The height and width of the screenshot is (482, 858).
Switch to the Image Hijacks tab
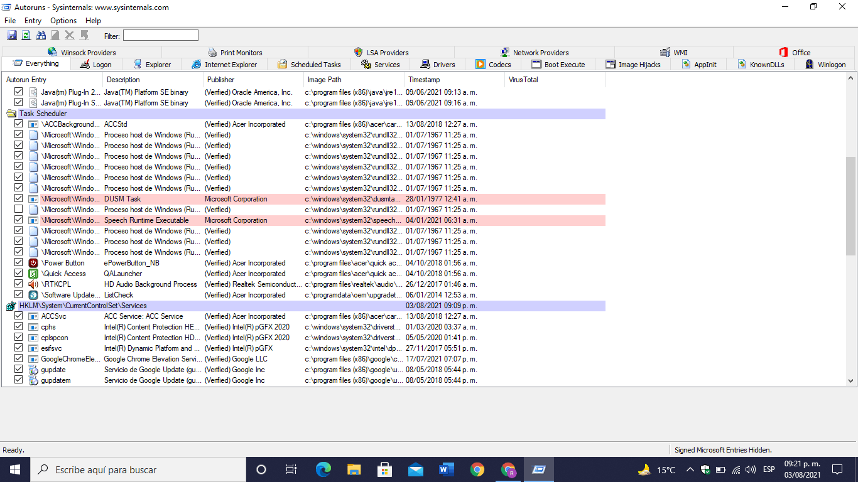click(633, 64)
